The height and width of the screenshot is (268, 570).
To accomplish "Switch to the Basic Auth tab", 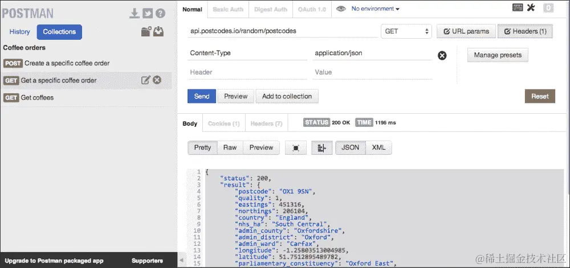I will click(x=228, y=10).
